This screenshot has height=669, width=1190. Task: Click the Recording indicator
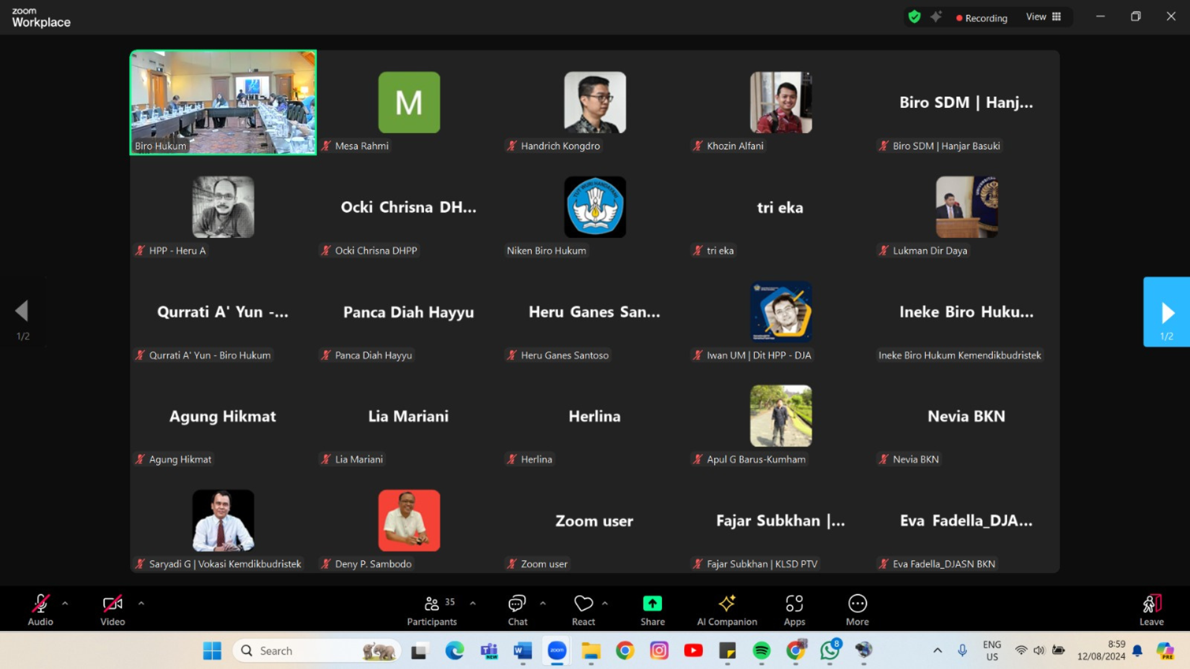[x=982, y=18]
